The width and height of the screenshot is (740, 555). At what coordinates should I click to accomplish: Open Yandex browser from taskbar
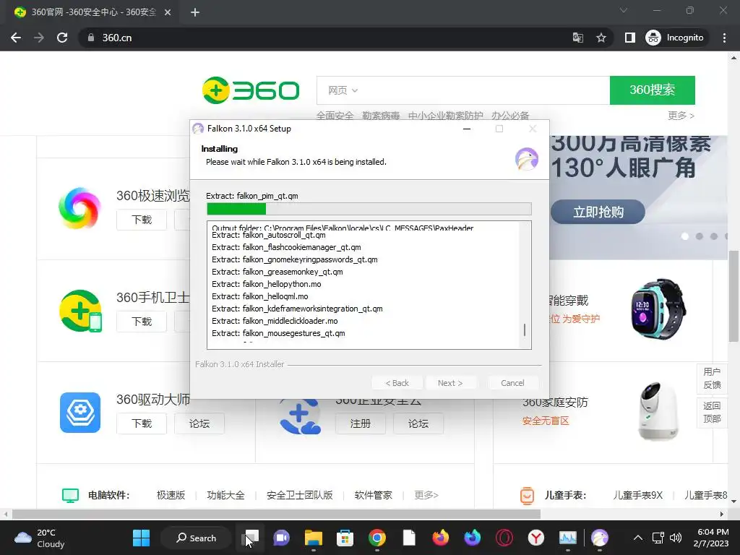pyautogui.click(x=535, y=538)
